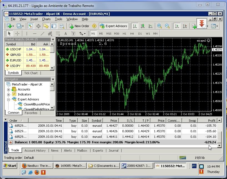
Task: Toggle Chart Shift
Action: click(x=185, y=26)
